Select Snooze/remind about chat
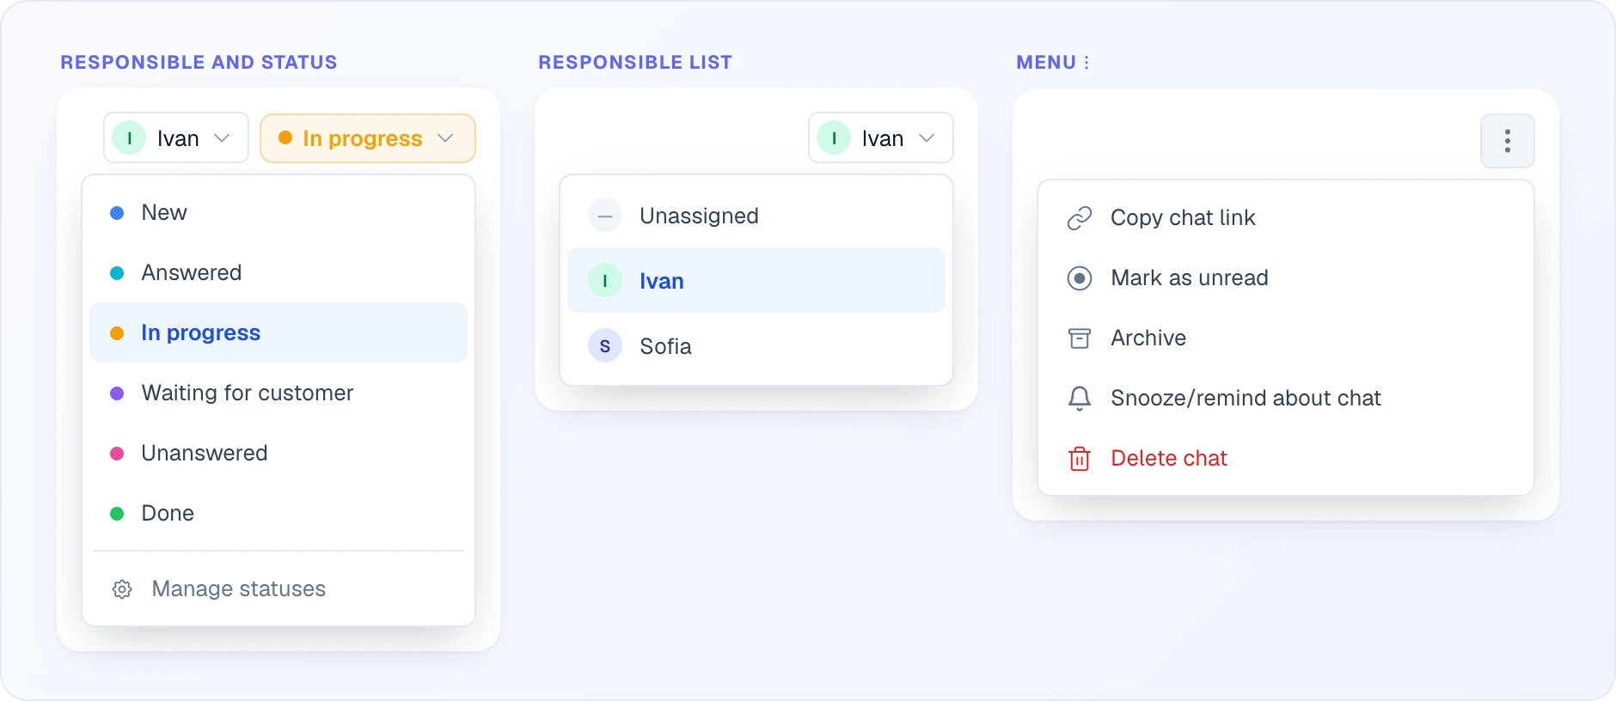Image resolution: width=1616 pixels, height=701 pixels. tap(1286, 399)
